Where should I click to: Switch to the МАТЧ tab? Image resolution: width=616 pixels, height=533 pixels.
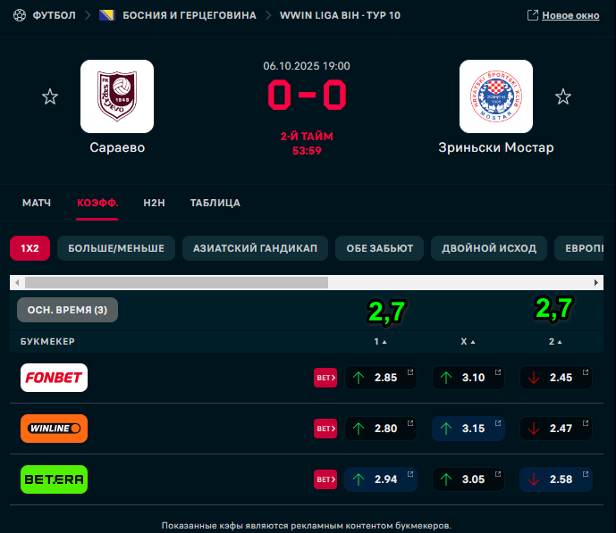point(37,203)
